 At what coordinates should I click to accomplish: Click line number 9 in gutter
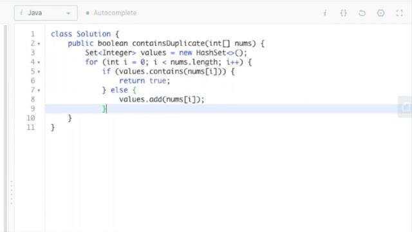pos(33,109)
